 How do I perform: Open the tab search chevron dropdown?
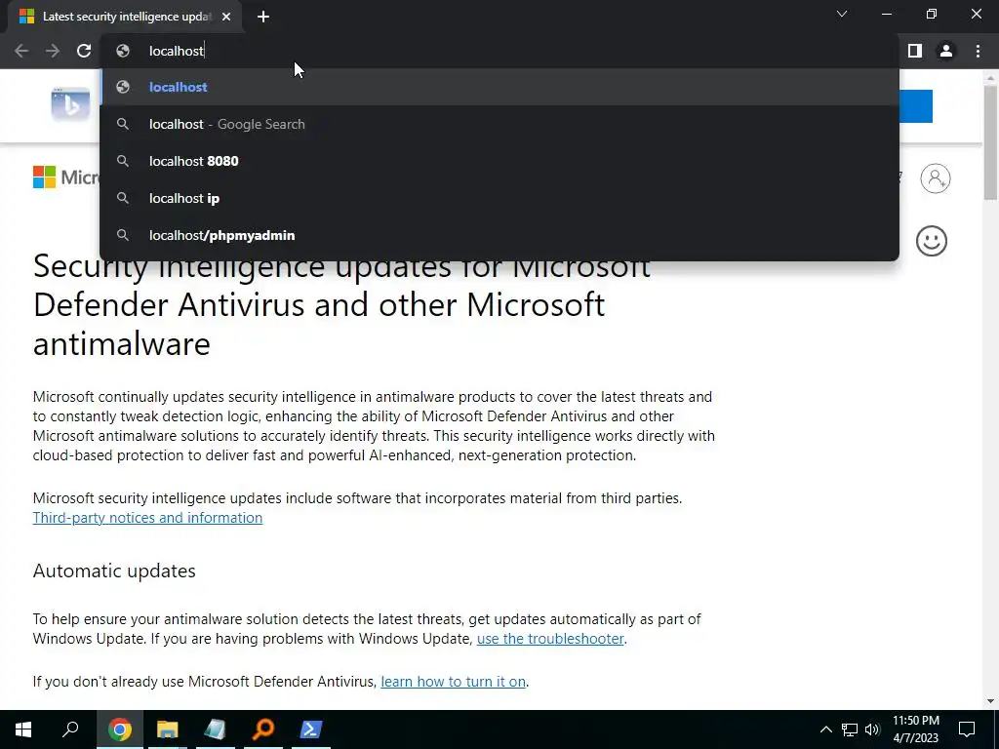(x=842, y=14)
